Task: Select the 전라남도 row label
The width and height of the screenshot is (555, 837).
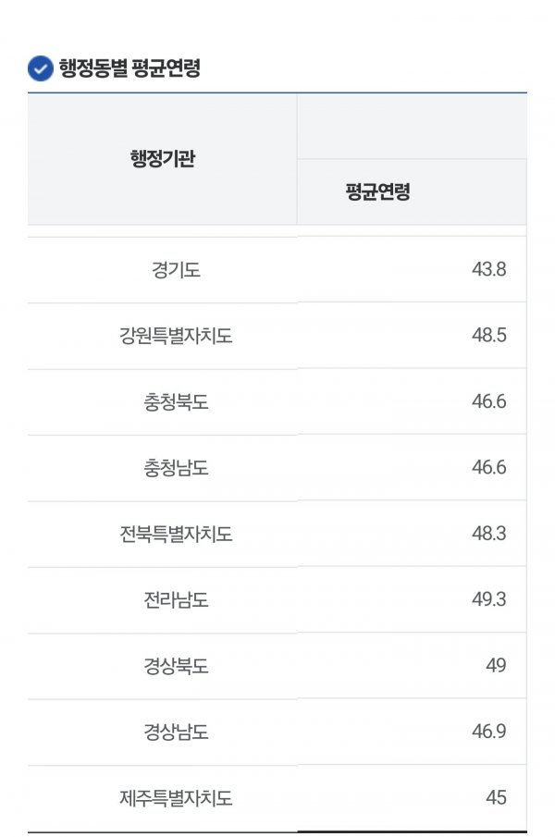Action: [x=176, y=600]
